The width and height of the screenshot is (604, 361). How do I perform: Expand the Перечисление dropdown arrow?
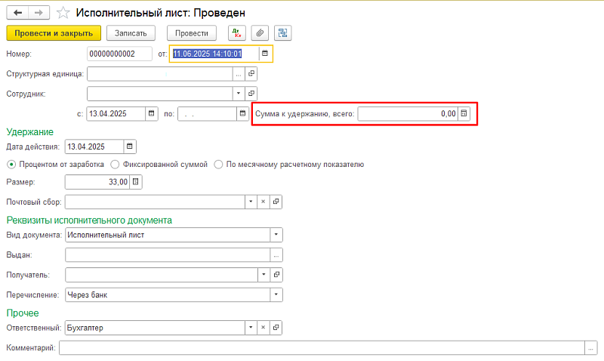[x=276, y=295]
